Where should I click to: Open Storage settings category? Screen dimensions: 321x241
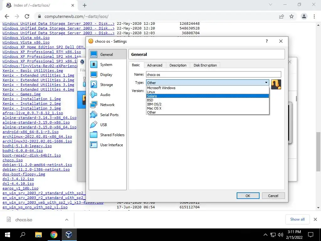(108, 85)
